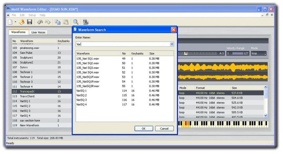Viewport: 283px width, 154px height.
Task: Click the Open file toolbar icon
Action: (22, 22)
